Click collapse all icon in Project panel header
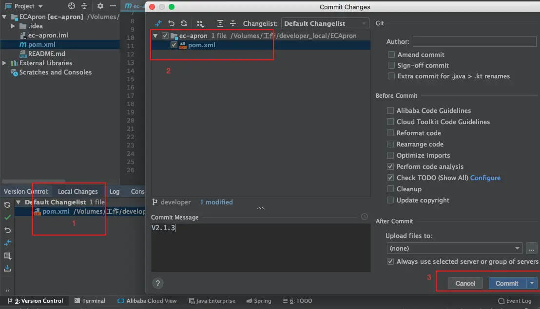Viewport: 540px width, 309px height. (x=84, y=6)
